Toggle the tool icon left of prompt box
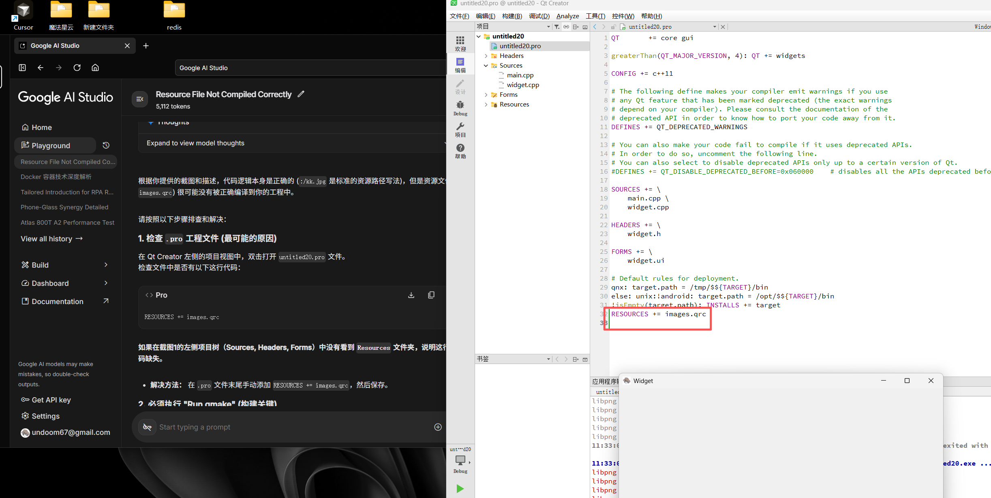 click(x=147, y=427)
